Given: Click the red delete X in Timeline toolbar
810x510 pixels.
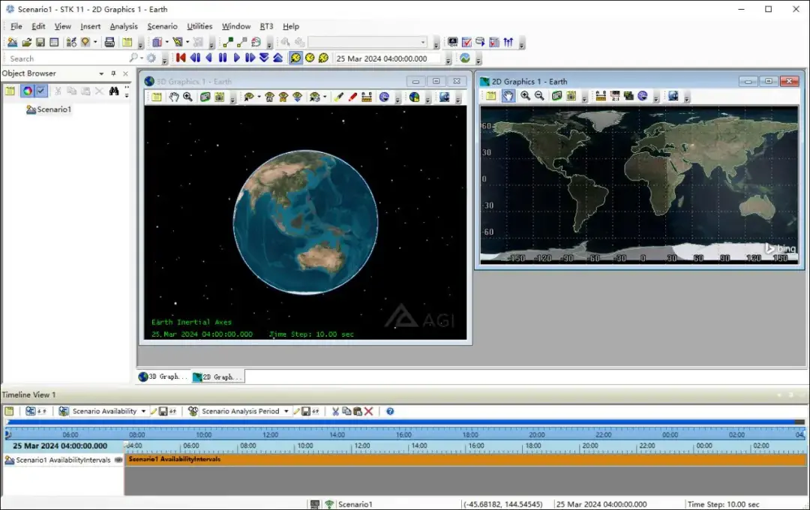Looking at the screenshot, I should tap(369, 411).
